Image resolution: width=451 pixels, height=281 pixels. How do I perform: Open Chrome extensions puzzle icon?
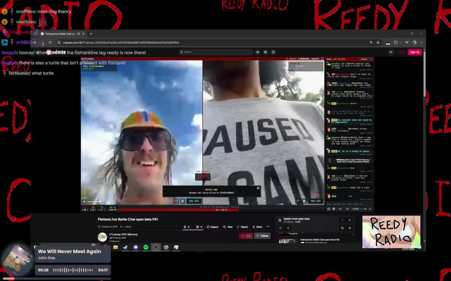pos(396,43)
